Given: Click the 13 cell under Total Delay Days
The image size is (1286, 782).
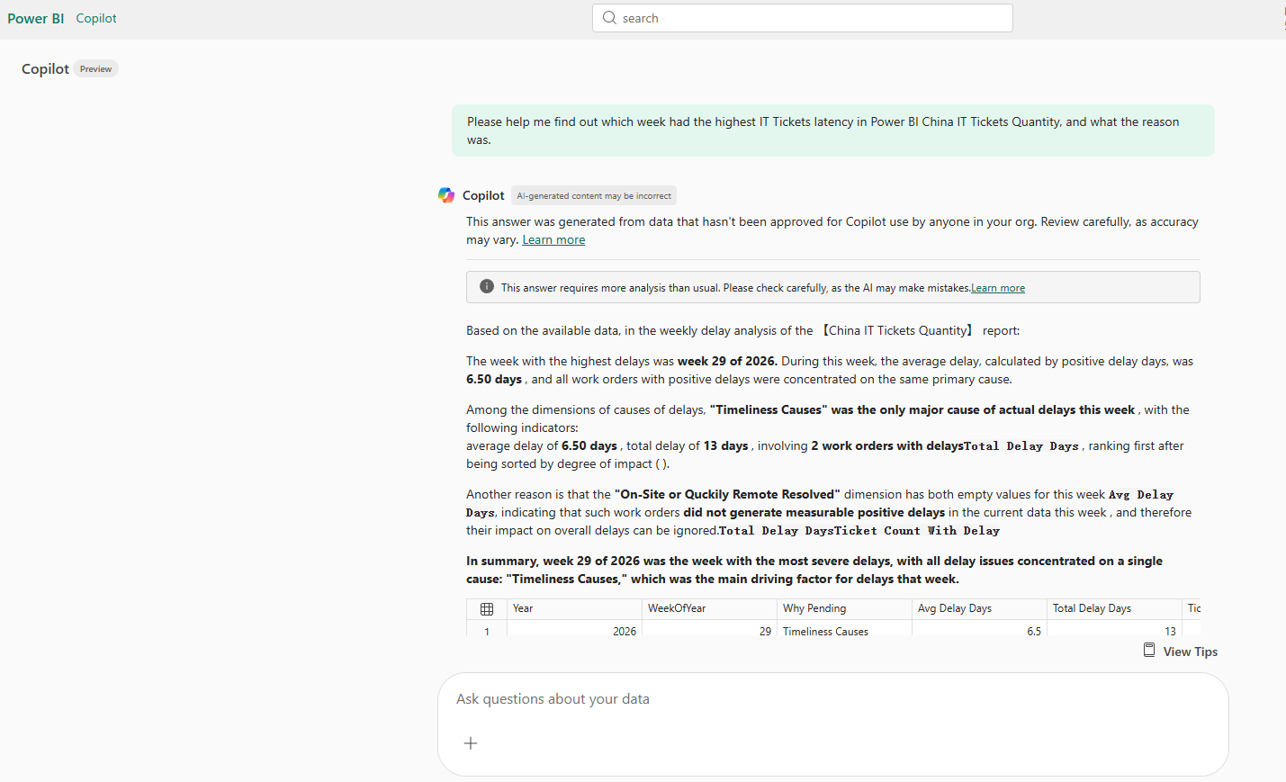Looking at the screenshot, I should click(x=1114, y=630).
